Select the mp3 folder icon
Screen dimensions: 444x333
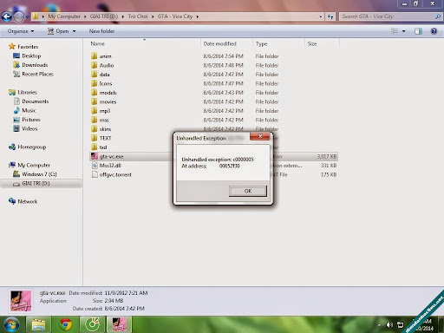(95, 111)
